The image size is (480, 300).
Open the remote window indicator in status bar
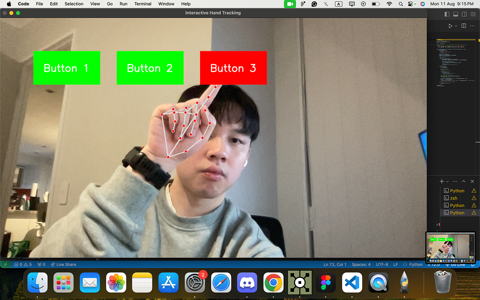click(x=6, y=264)
